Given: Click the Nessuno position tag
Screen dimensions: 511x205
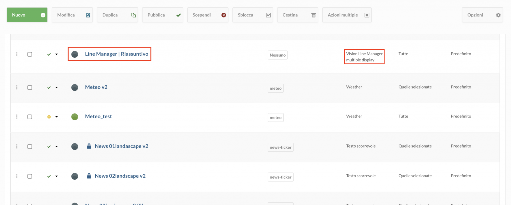Looking at the screenshot, I should tap(278, 55).
